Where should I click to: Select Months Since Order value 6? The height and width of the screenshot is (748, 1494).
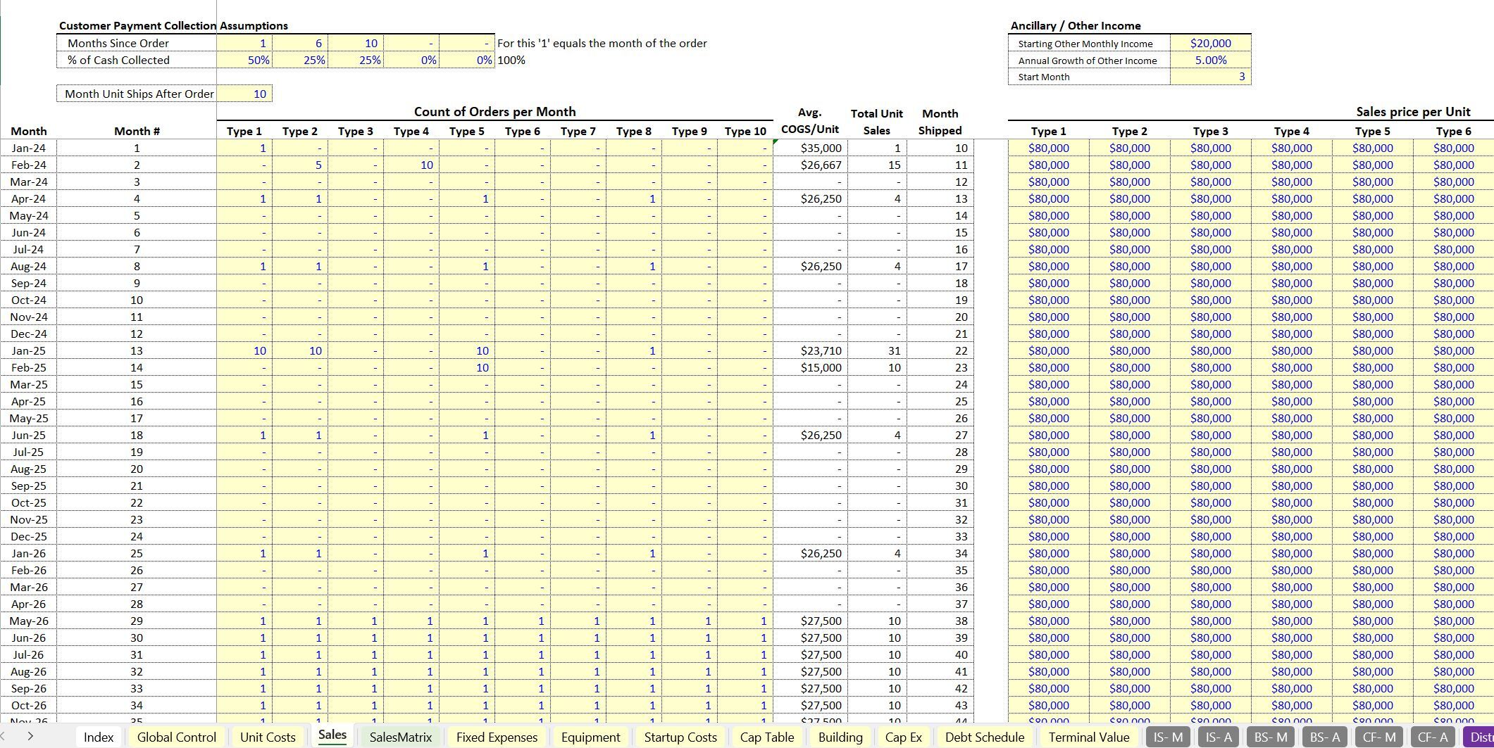(300, 43)
